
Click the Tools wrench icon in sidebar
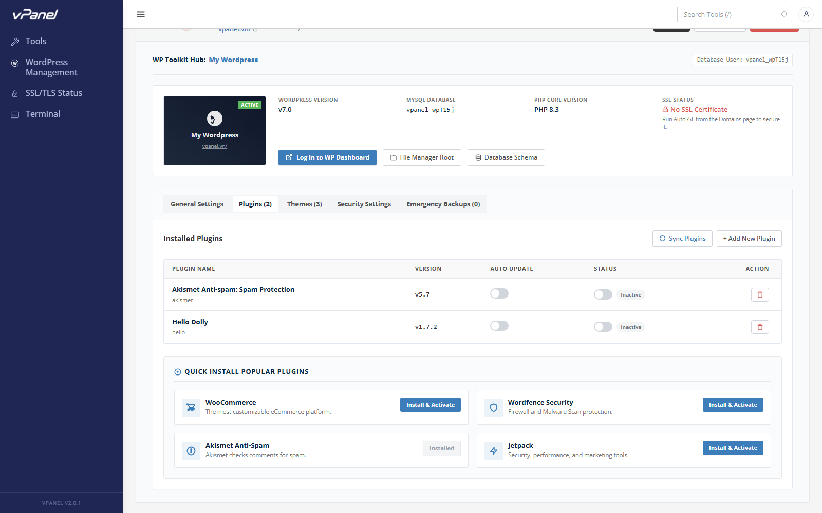click(x=15, y=42)
